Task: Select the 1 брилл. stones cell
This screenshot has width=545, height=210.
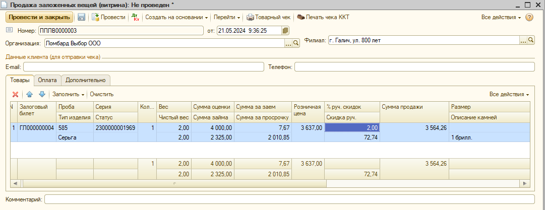Action: (490, 137)
